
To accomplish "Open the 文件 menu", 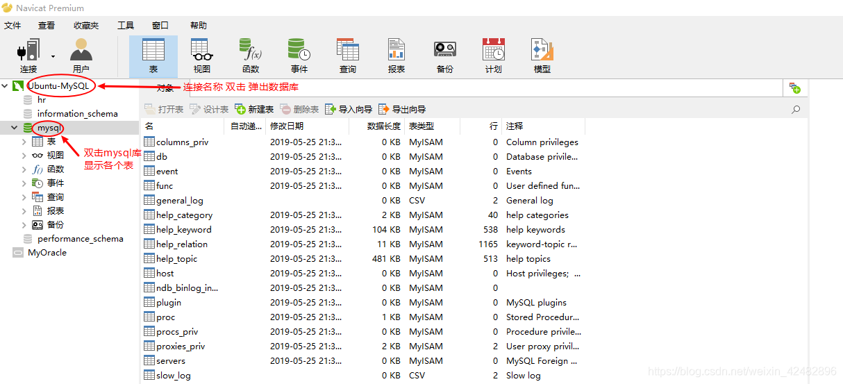I will click(12, 26).
